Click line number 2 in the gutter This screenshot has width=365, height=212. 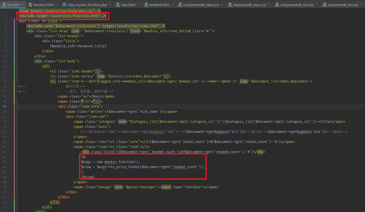[6, 16]
